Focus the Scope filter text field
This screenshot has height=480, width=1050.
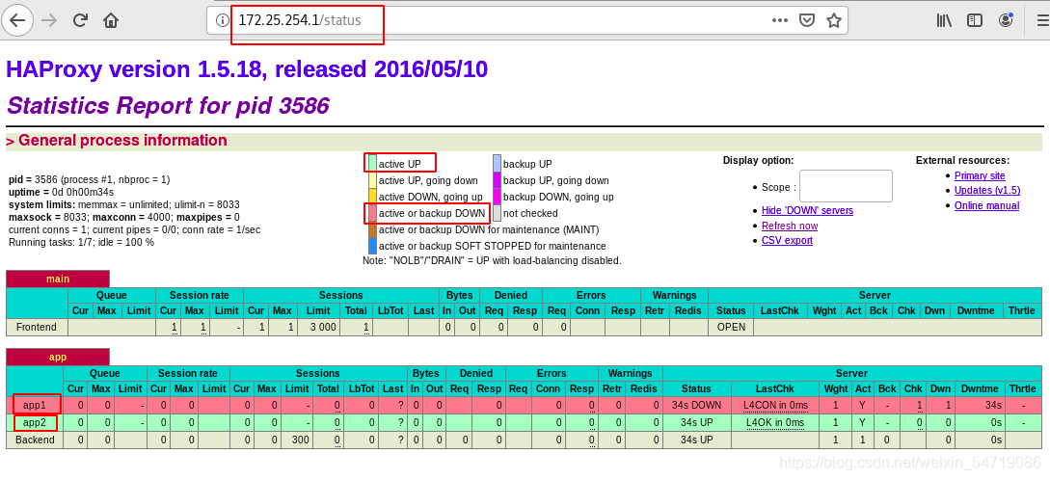846,186
